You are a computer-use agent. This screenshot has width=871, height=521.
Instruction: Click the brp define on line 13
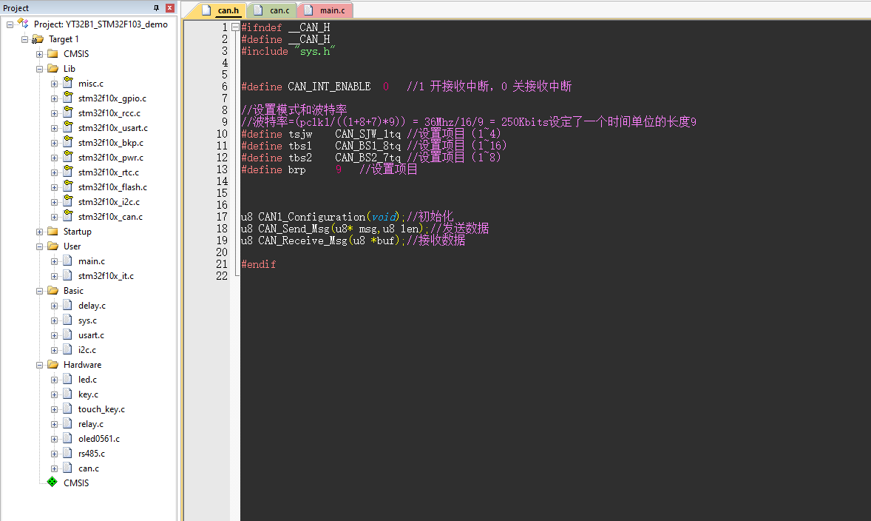pyautogui.click(x=296, y=169)
